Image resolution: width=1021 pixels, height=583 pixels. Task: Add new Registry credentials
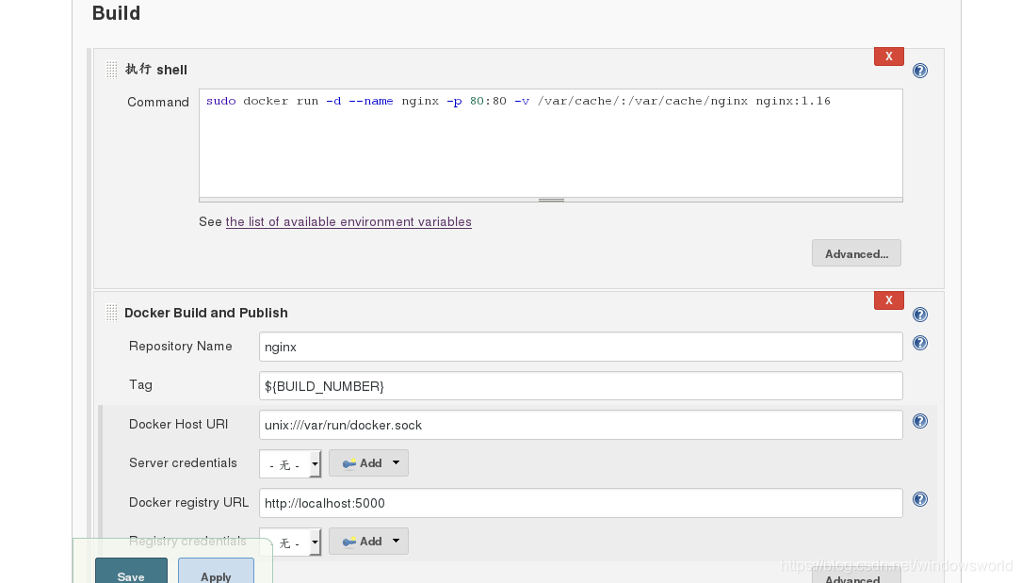pos(368,542)
